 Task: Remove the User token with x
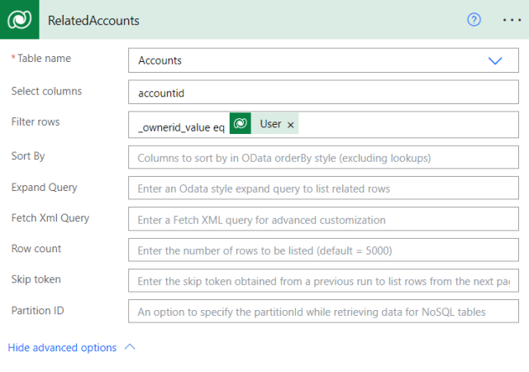tap(290, 125)
